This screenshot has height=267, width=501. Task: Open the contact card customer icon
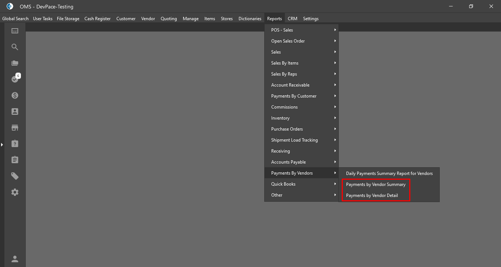pyautogui.click(x=15, y=111)
